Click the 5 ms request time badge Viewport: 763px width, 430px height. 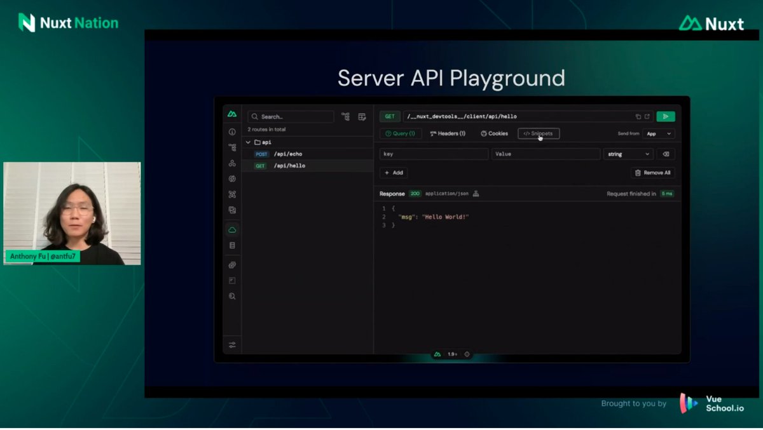coord(666,194)
